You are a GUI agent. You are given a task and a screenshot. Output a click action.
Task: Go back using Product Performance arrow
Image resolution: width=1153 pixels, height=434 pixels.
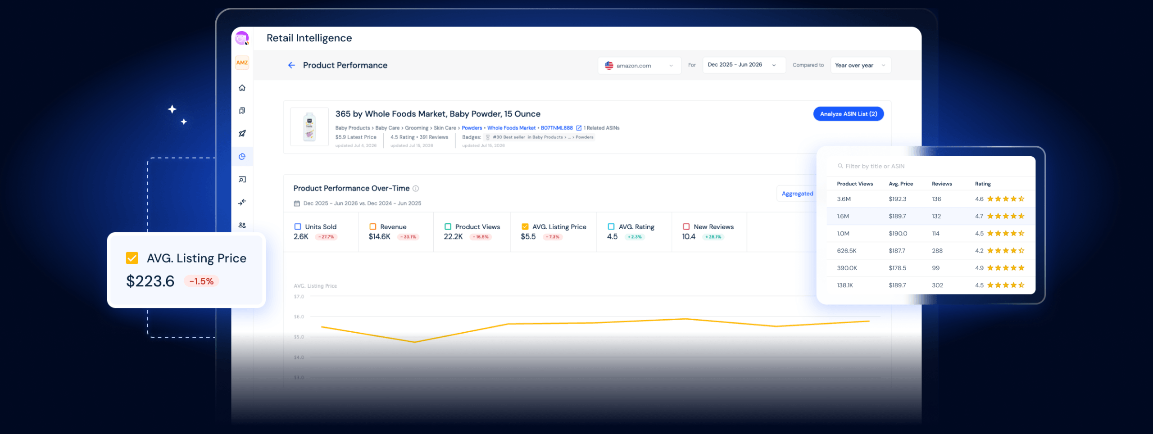(x=291, y=65)
